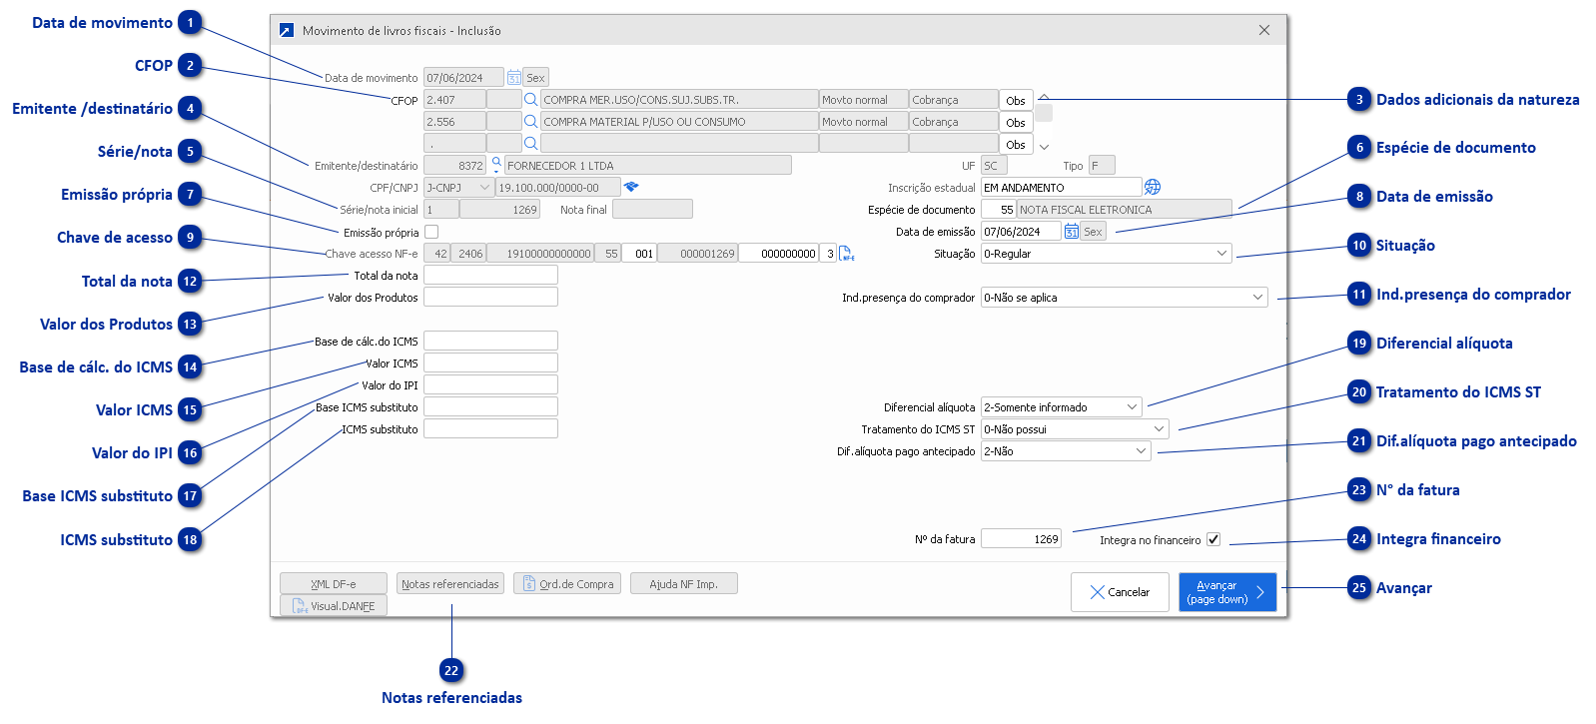Click the Total da nota field
The width and height of the screenshot is (1596, 724).
(491, 276)
